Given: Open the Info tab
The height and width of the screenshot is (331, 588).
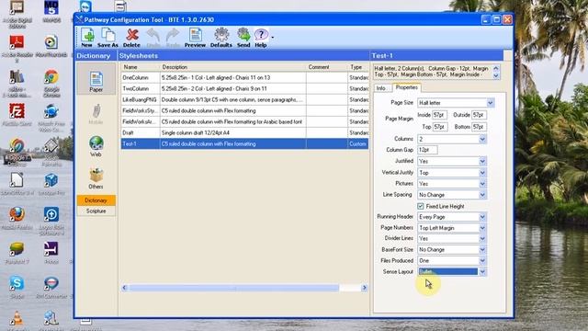Looking at the screenshot, I should (x=381, y=88).
